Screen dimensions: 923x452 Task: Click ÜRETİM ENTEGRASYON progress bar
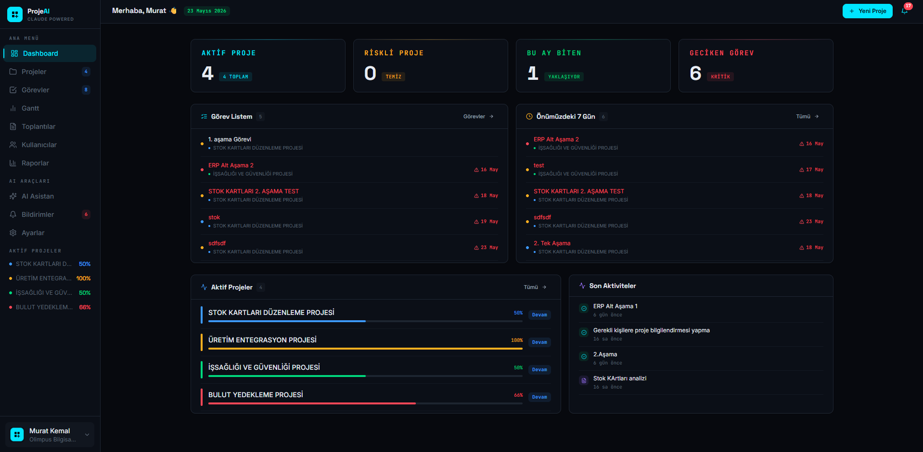(365, 349)
